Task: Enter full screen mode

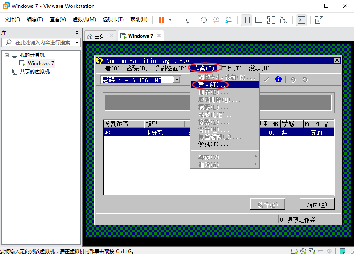Action: (x=271, y=20)
